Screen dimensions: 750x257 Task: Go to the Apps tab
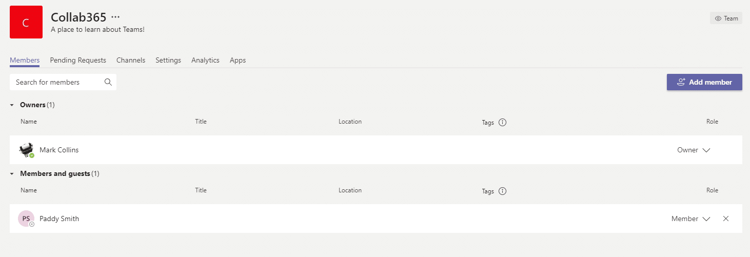(238, 61)
